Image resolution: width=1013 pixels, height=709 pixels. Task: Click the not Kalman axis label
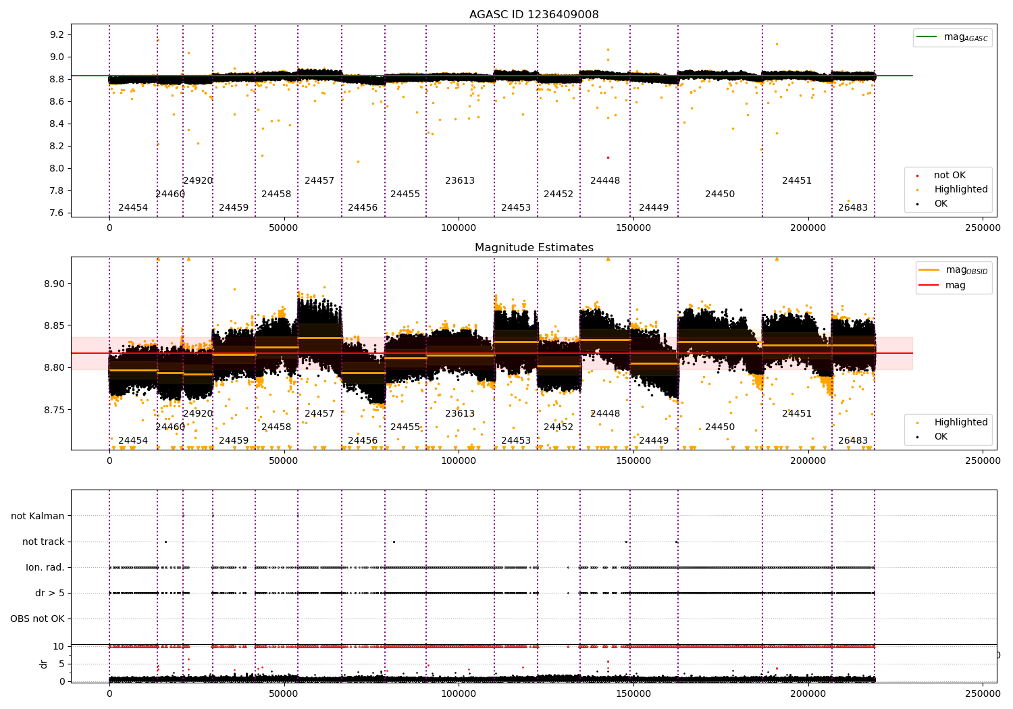[38, 516]
